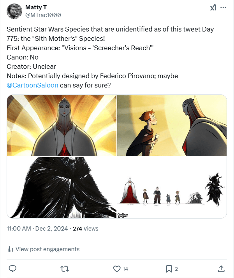The image size is (234, 278).
Task: Click the reply speech bubble icon
Action: pyautogui.click(x=12, y=268)
